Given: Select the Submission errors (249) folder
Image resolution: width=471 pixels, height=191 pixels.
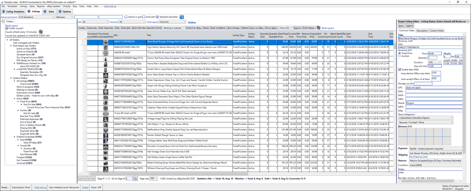Looking at the screenshot, I should [28, 93].
